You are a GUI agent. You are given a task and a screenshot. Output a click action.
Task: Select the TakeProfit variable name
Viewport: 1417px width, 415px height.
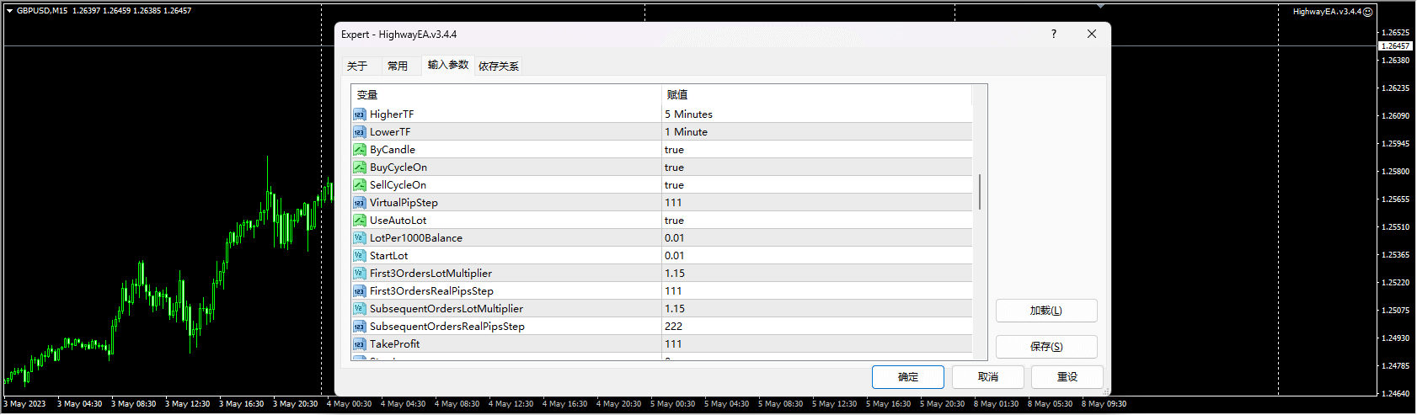(394, 344)
